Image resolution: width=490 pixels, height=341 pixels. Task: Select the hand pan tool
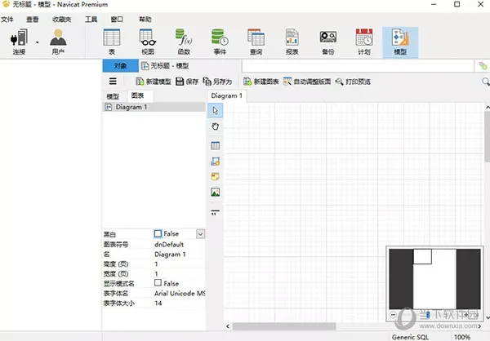click(215, 126)
